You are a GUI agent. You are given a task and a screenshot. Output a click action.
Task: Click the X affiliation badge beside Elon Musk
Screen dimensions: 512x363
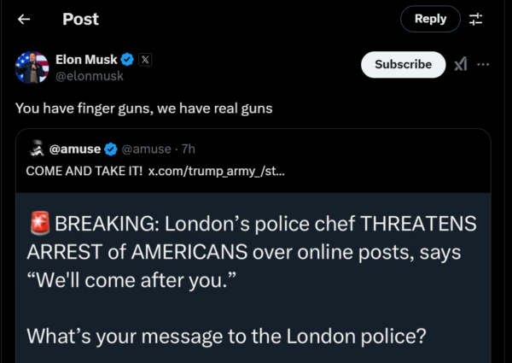[145, 59]
